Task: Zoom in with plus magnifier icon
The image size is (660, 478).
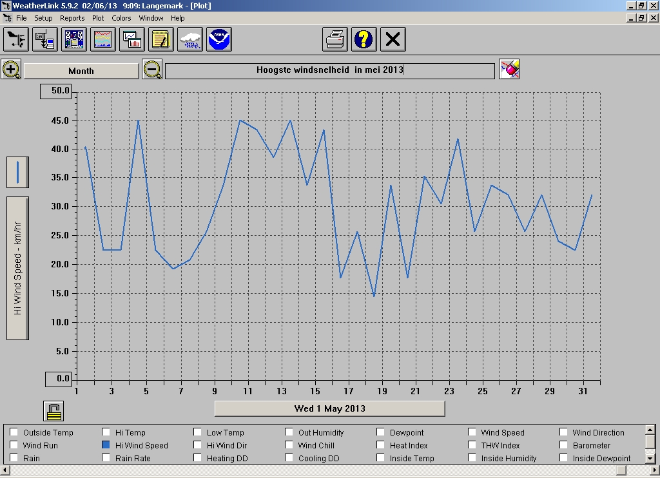Action: point(12,70)
